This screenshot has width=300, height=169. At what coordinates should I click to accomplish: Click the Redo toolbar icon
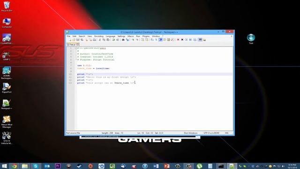point(118,40)
